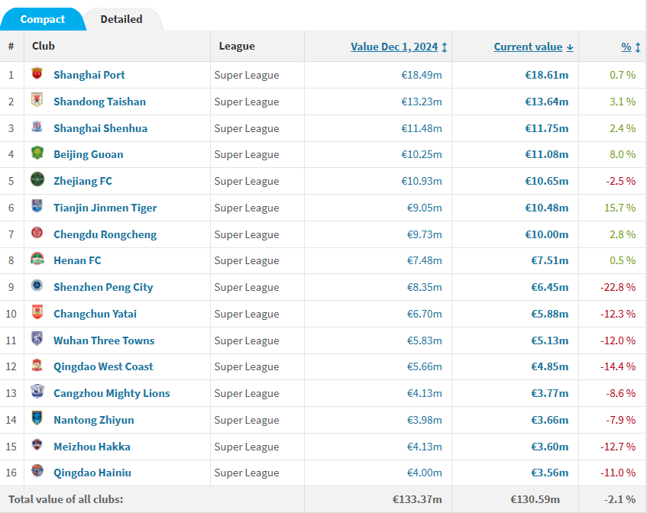This screenshot has height=513, width=647.
Task: Click the €133.37m total value
Action: (417, 500)
